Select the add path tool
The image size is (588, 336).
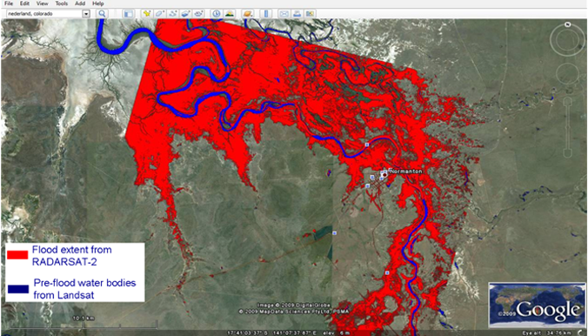pos(172,14)
